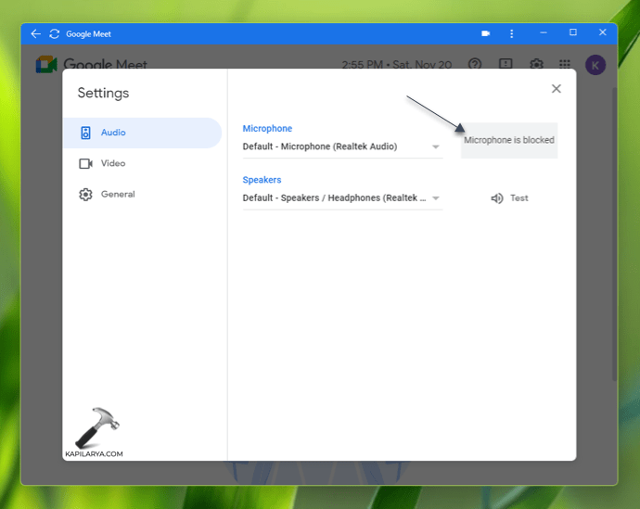Click the Settings dialog title

tap(103, 93)
